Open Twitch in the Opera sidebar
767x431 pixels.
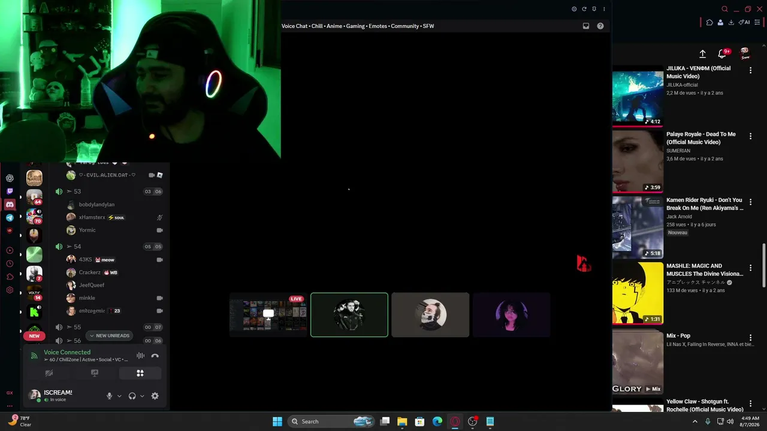coord(10,192)
